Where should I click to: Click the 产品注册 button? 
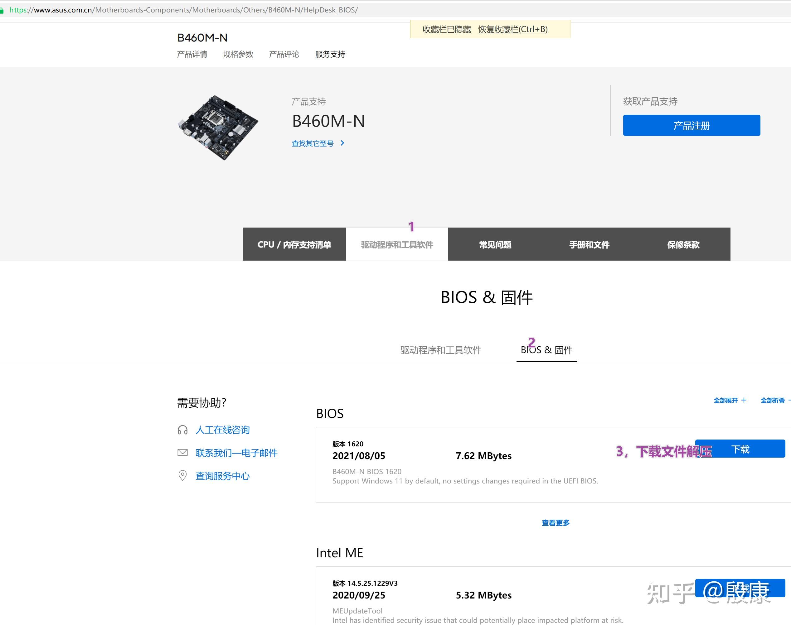(x=692, y=125)
